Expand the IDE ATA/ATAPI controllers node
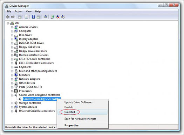The height and width of the screenshot is (135, 184). tap(12, 59)
